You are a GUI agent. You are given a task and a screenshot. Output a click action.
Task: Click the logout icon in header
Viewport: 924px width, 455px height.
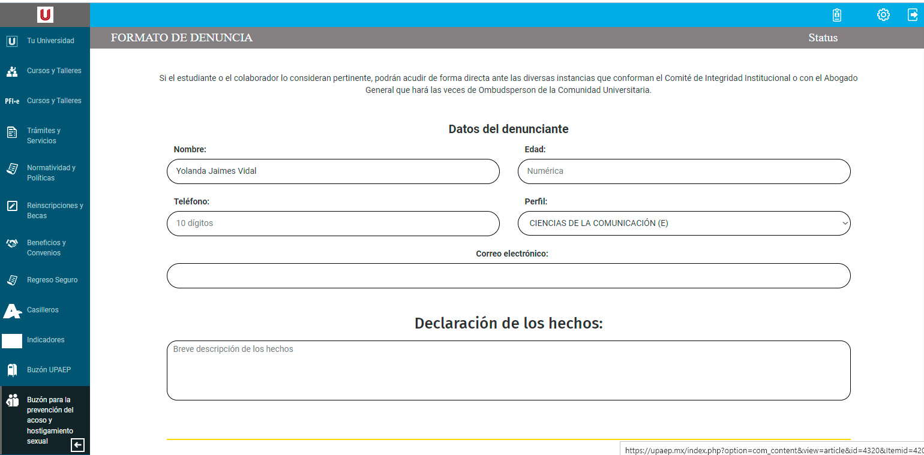[913, 15]
